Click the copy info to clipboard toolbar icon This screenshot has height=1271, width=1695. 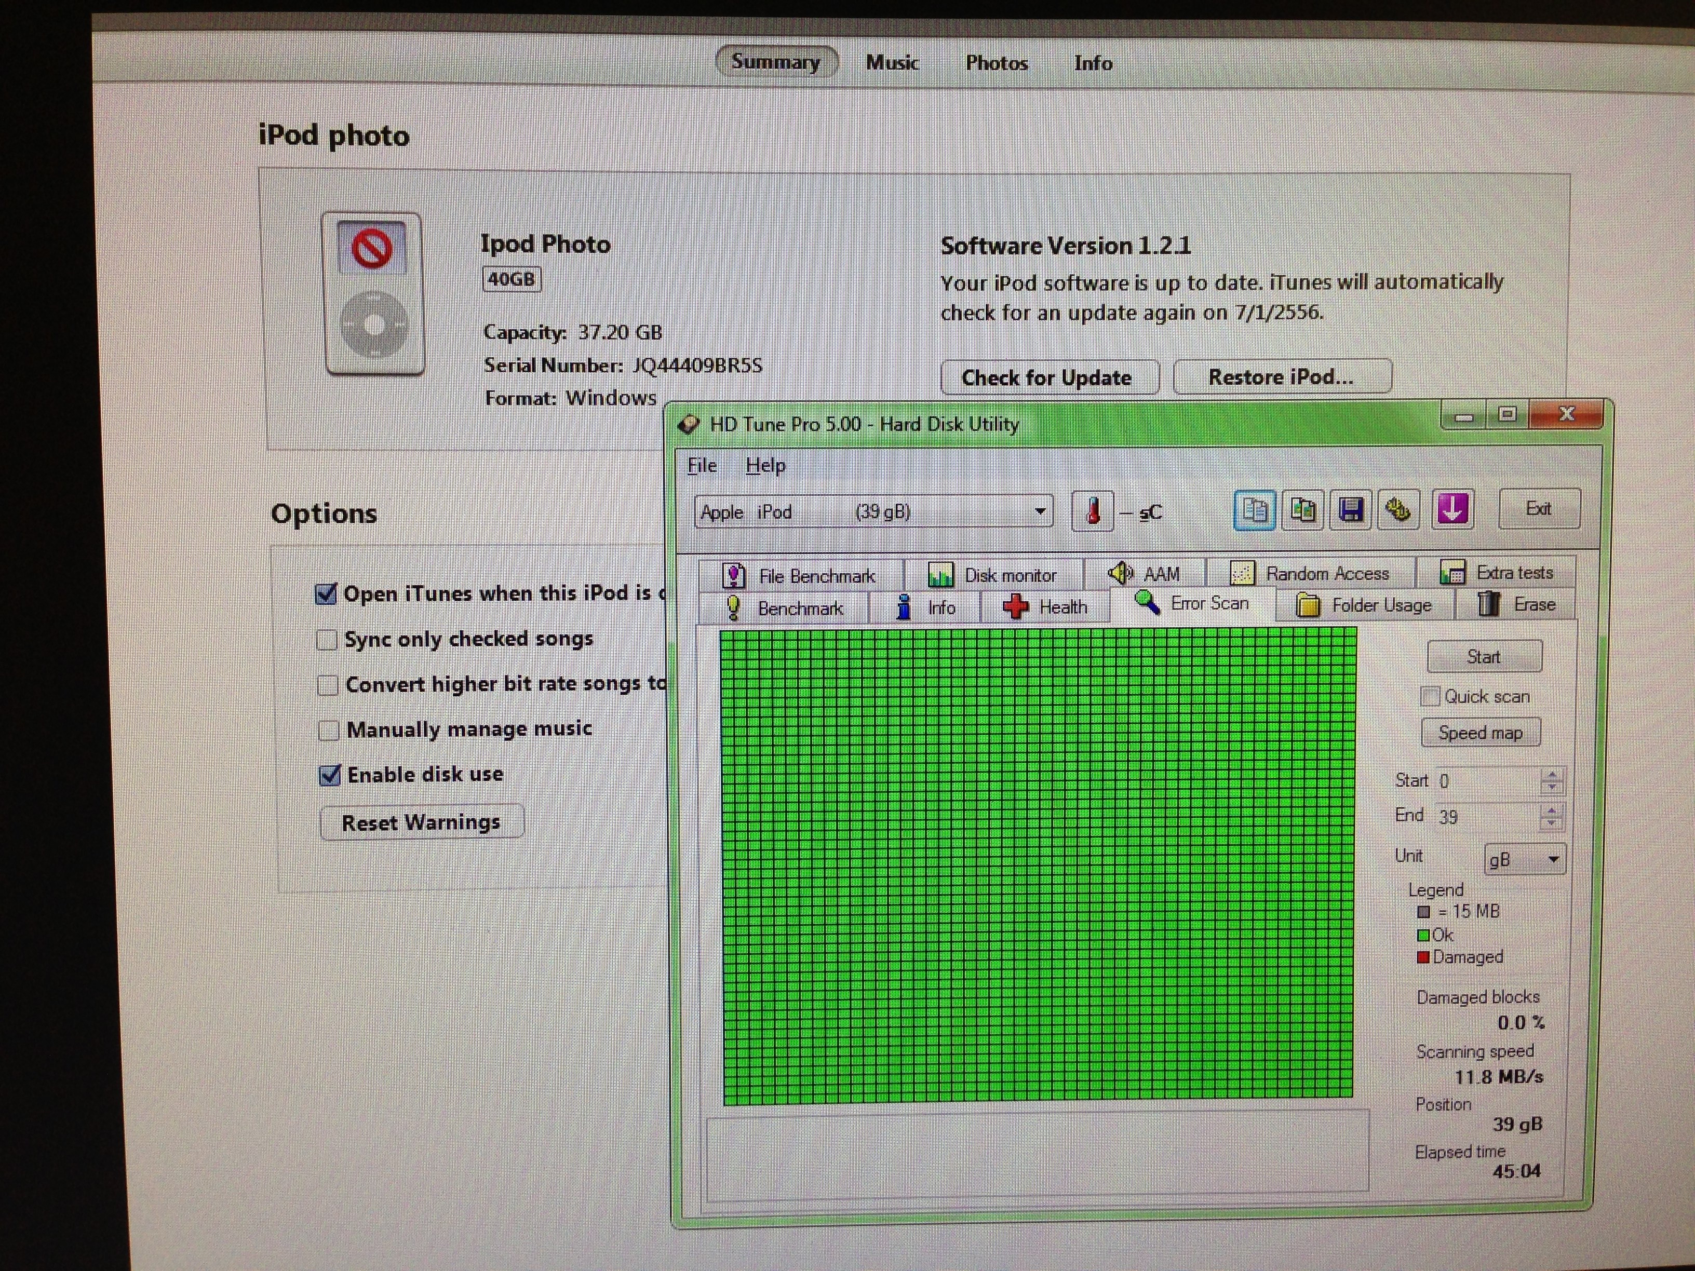coord(1255,509)
